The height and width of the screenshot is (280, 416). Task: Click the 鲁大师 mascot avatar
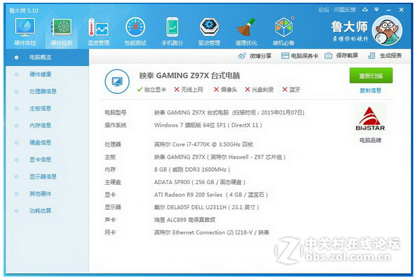[x=387, y=31]
